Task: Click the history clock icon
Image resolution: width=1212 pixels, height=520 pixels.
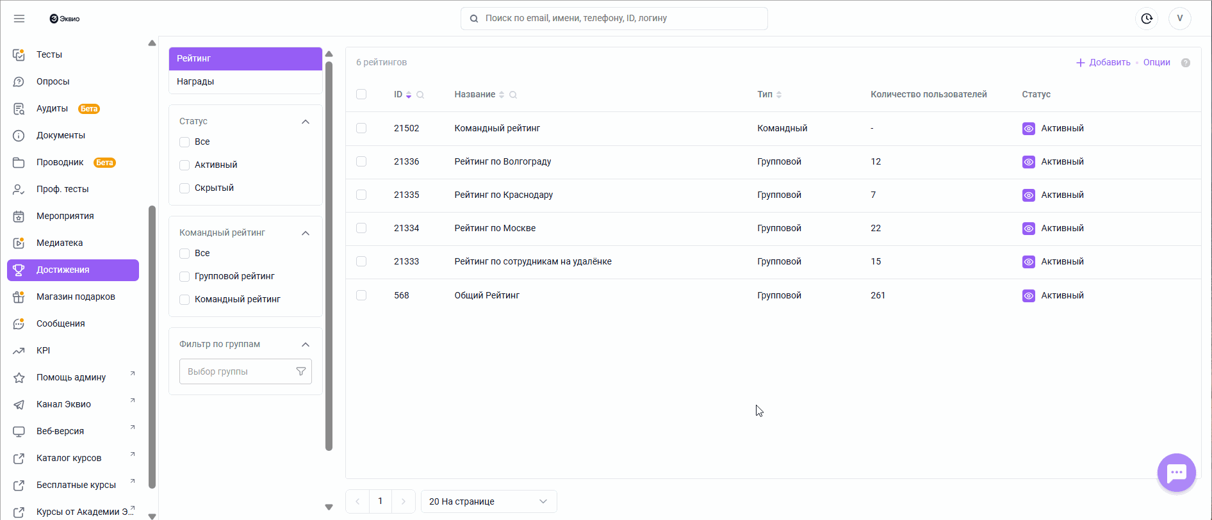Action: [x=1147, y=19]
